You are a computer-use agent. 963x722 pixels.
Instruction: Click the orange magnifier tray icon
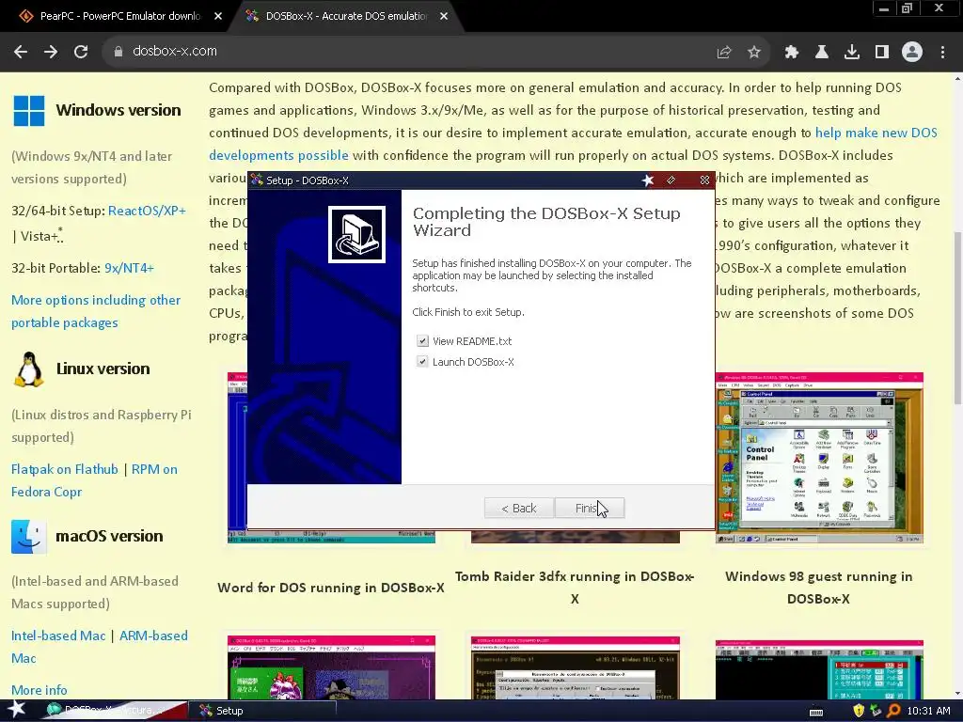coord(893,711)
